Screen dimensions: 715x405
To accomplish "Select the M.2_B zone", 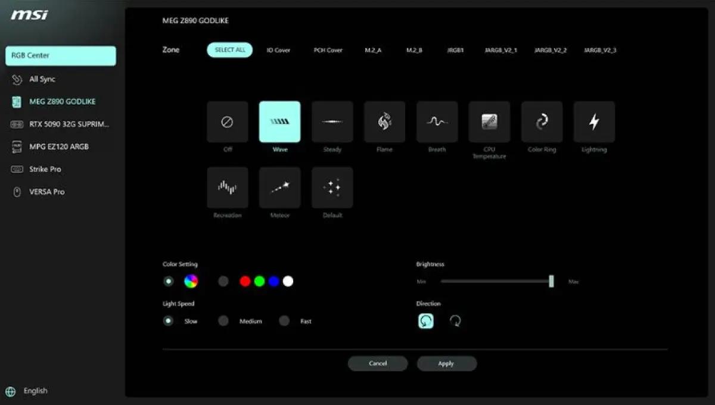I will click(414, 51).
